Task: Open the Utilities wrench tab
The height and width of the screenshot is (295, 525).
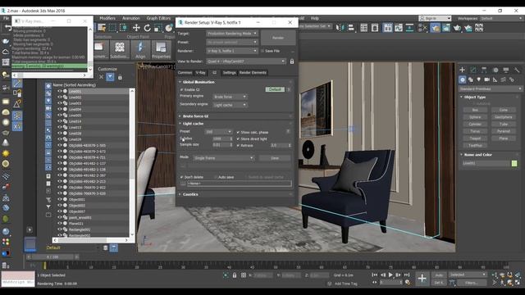Action: (517, 70)
